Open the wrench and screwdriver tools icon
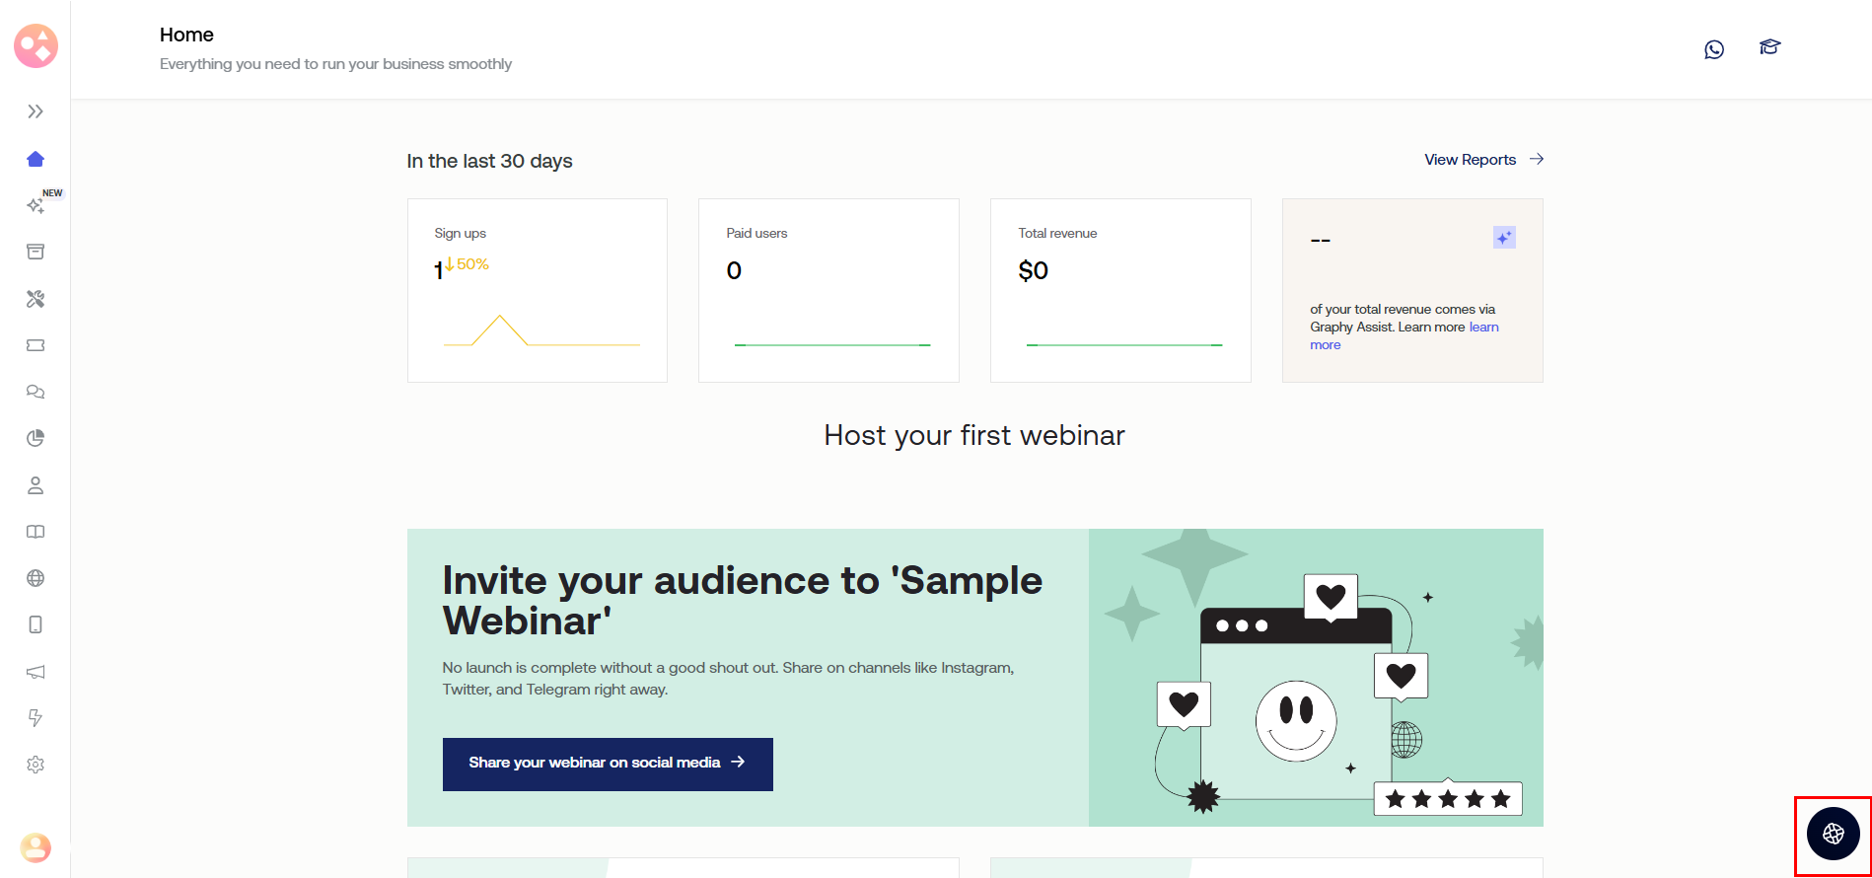Image resolution: width=1872 pixels, height=878 pixels. (x=36, y=299)
